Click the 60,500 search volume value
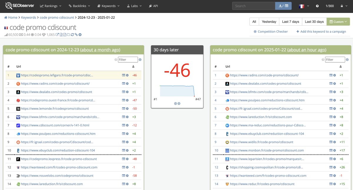 click(x=13, y=35)
